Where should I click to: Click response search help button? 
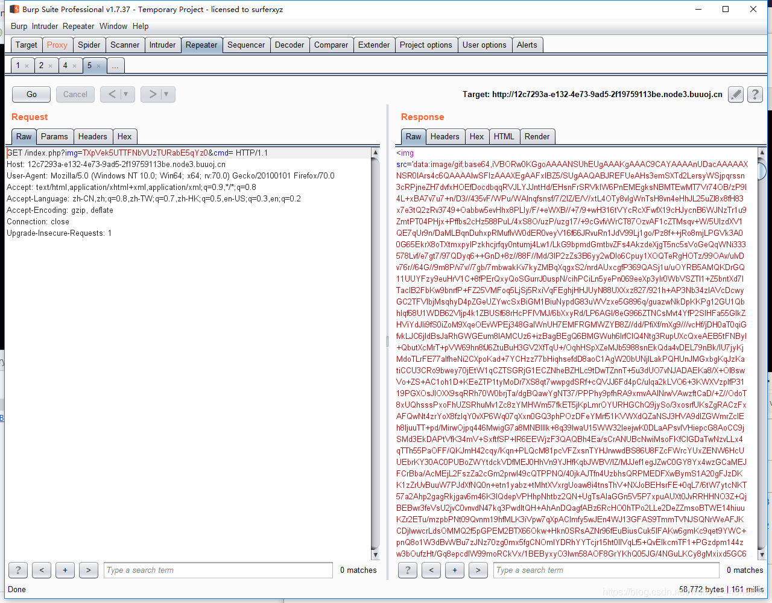(408, 570)
